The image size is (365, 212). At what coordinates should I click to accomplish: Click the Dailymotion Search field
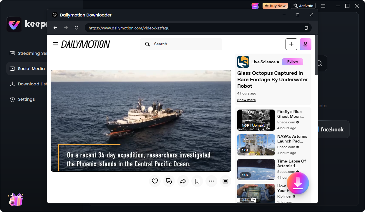181,44
